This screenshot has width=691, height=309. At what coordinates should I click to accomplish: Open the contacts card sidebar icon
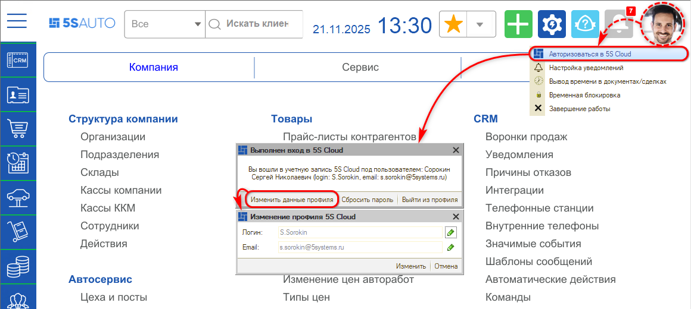click(18, 94)
